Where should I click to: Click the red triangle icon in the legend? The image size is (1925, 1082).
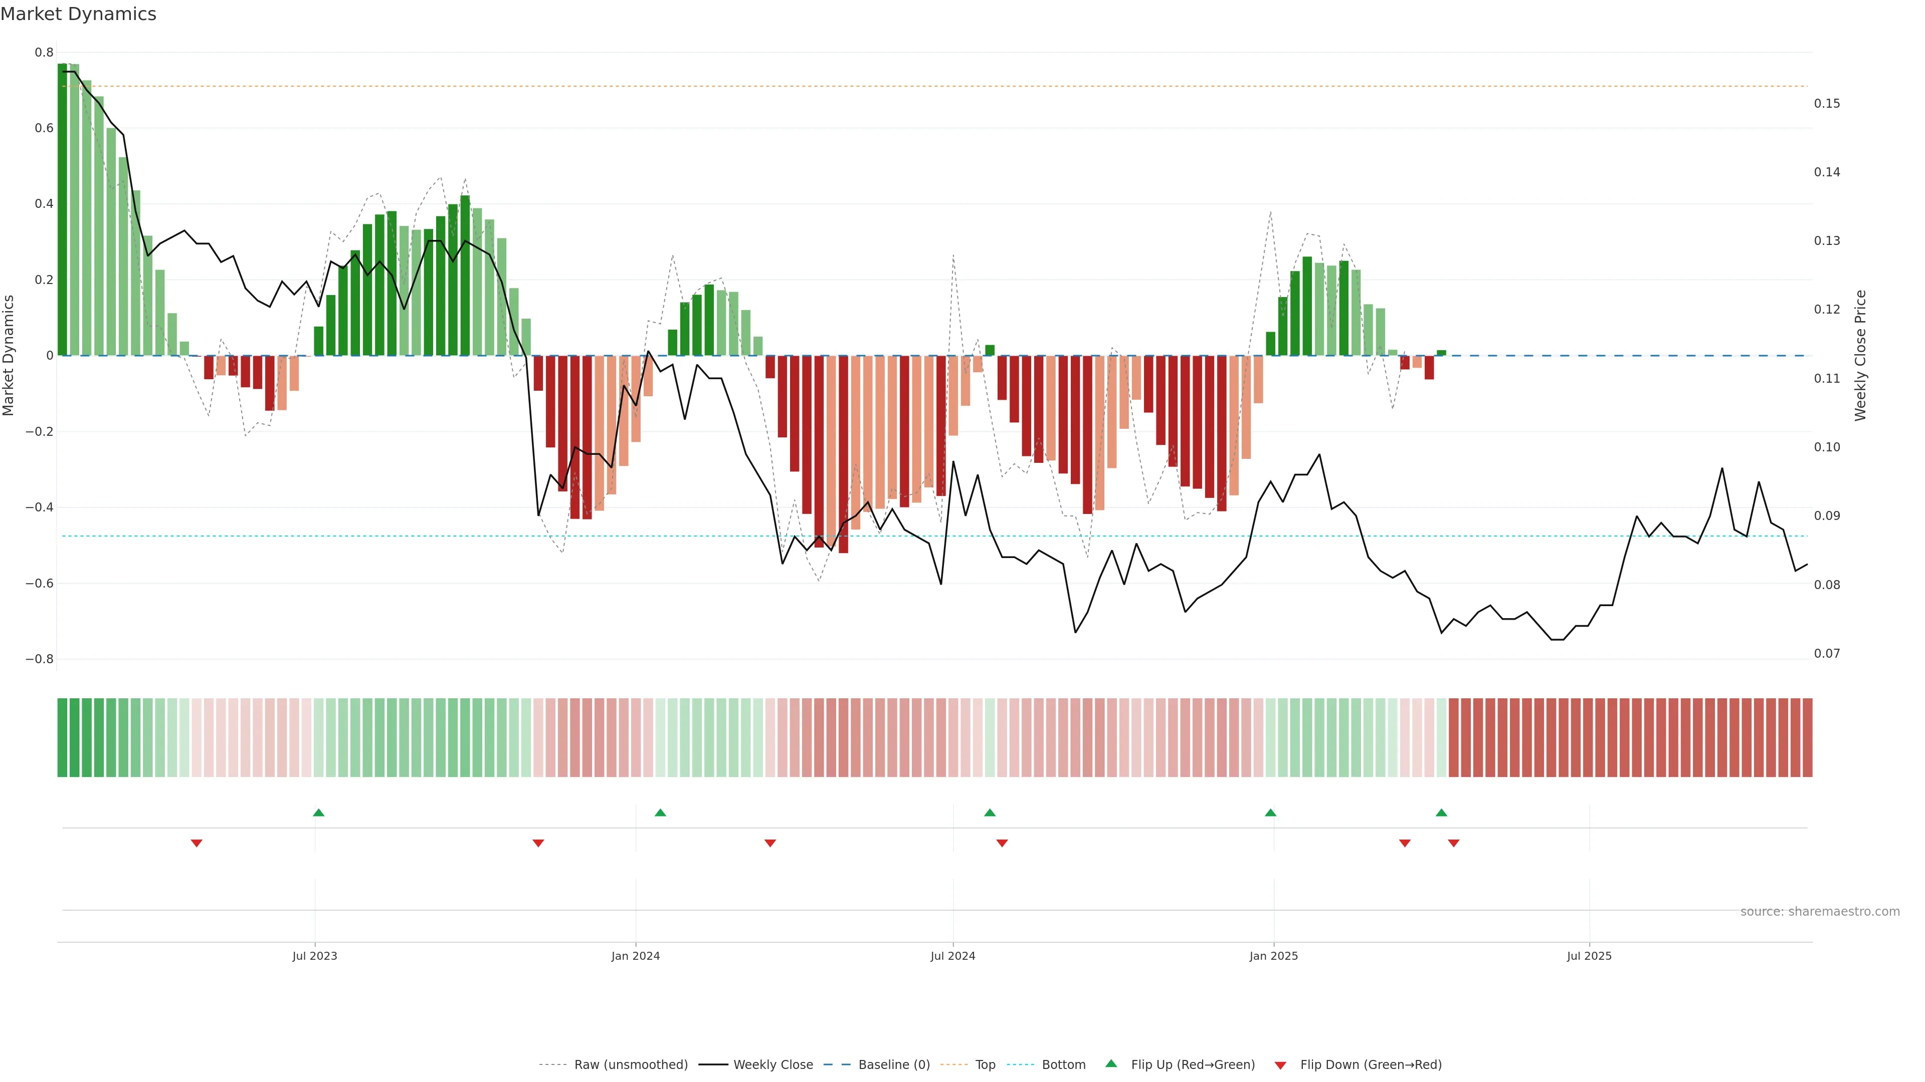(x=1280, y=1065)
